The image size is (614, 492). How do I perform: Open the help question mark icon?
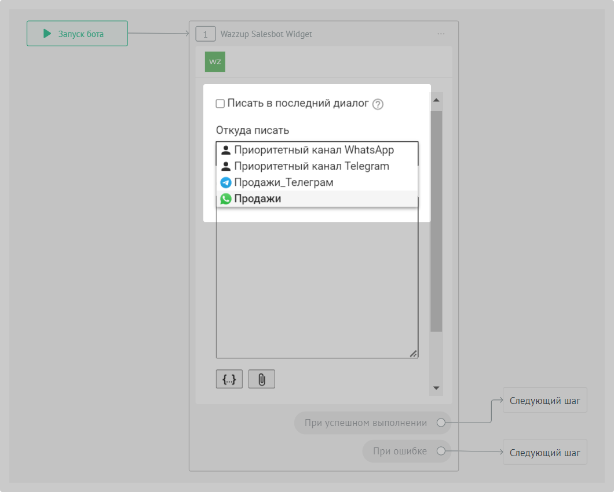click(378, 104)
